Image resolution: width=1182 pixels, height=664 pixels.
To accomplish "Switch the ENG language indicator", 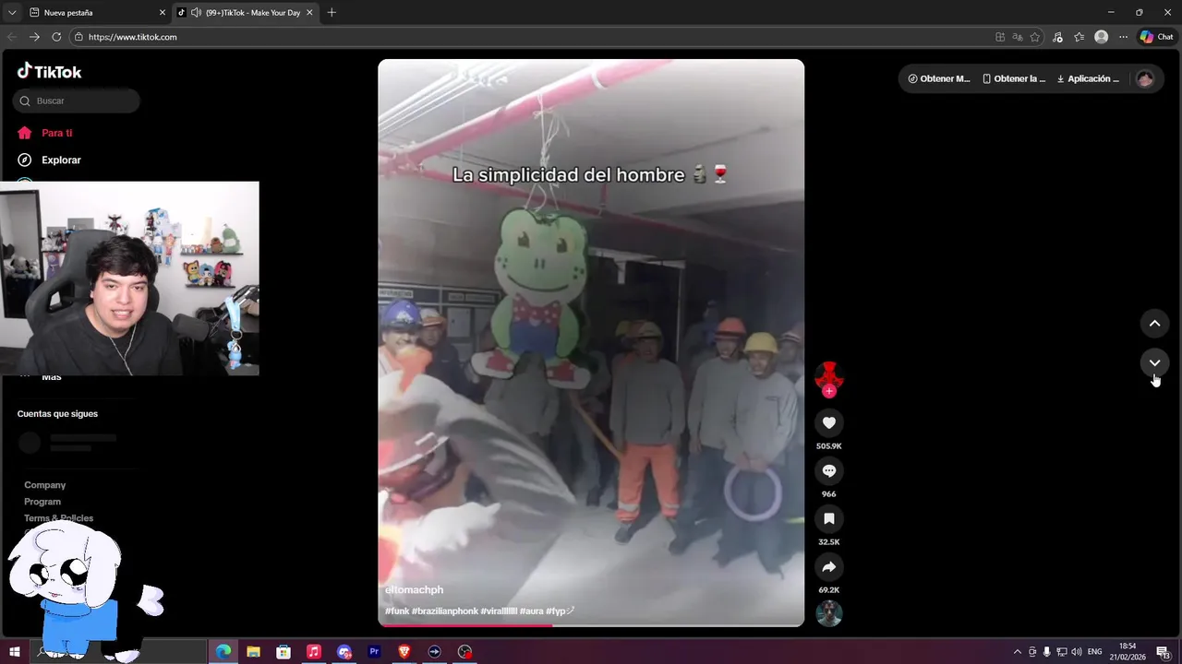I will (1094, 652).
